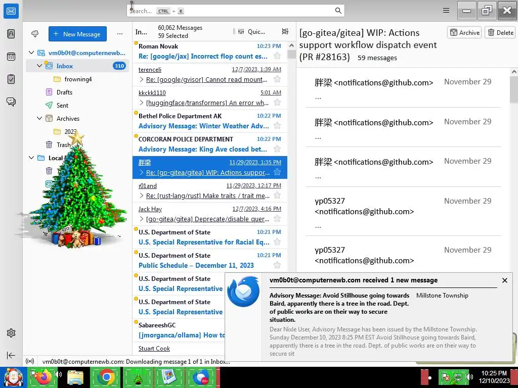This screenshot has width=518, height=388.
Task: Star the CORCORAN POLICE DEPARTMENT message
Action: [x=277, y=149]
